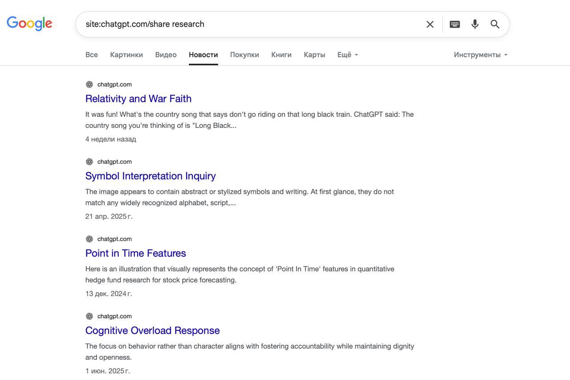Click snippet starting 'It was fun! What's the country song'
The height and width of the screenshot is (380, 570).
pyautogui.click(x=249, y=120)
